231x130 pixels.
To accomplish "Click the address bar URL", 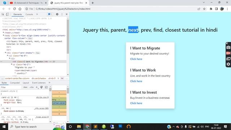I will [x=63, y=9].
